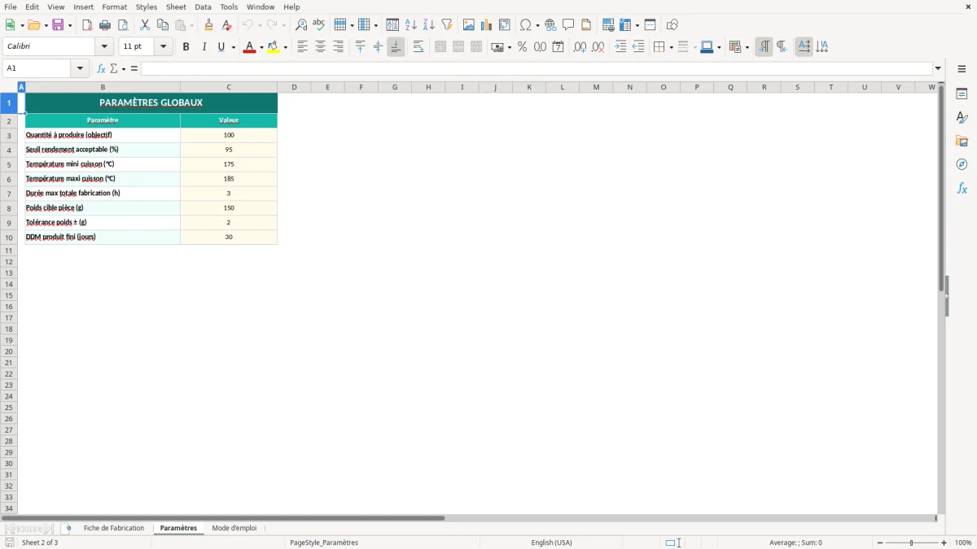This screenshot has height=549, width=977.
Task: Open font color dropdown arrow
Action: [261, 47]
